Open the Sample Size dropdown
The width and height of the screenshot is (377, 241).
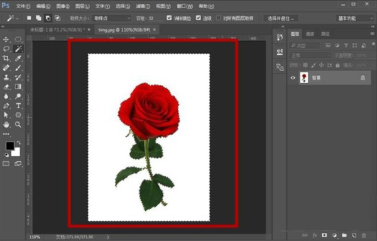click(112, 18)
